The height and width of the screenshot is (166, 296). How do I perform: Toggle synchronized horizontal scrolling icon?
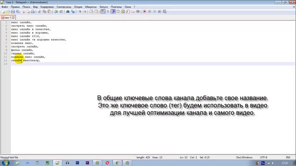pyautogui.click(x=96, y=12)
